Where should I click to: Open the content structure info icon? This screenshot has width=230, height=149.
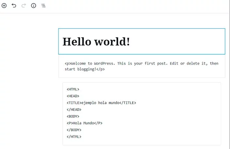34,6
